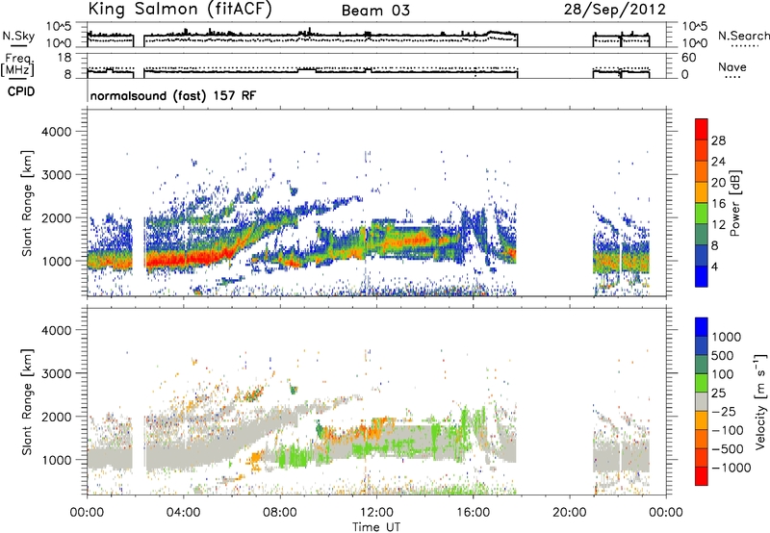Click the '00:00' tick at axis start
This screenshot has height=533, width=770.
(x=87, y=513)
